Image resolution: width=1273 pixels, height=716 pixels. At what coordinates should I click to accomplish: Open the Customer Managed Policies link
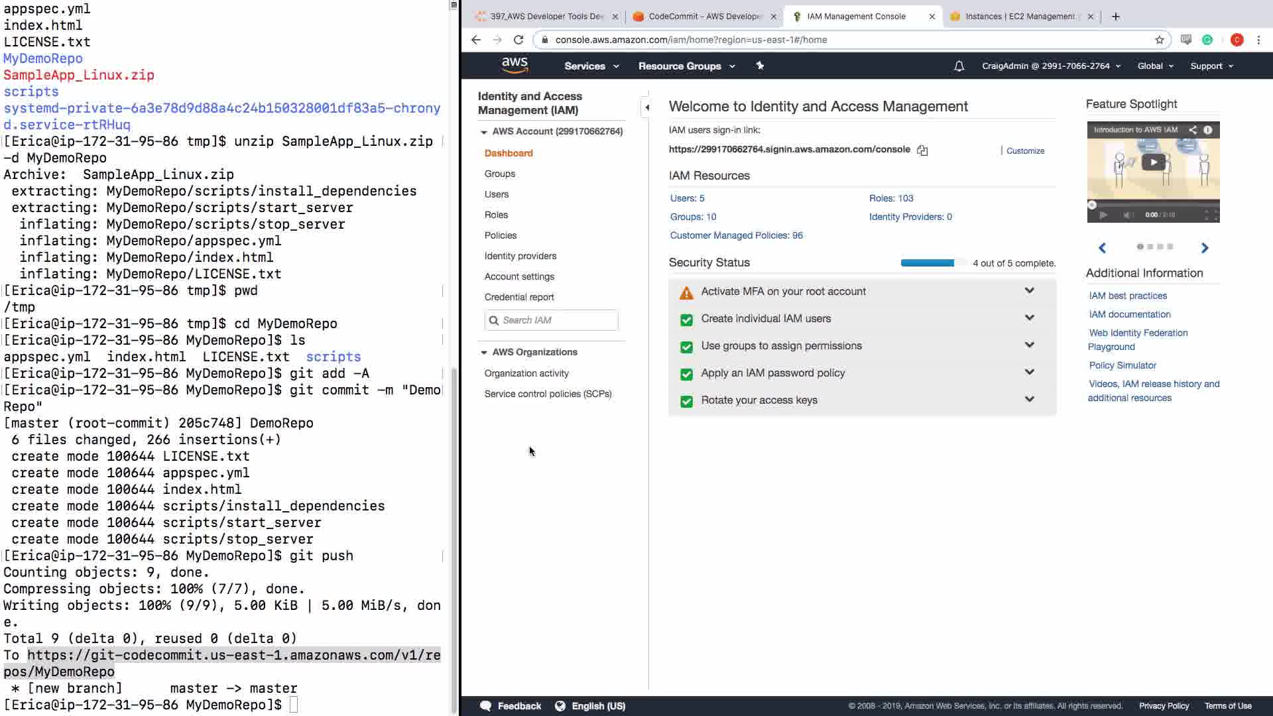point(736,235)
